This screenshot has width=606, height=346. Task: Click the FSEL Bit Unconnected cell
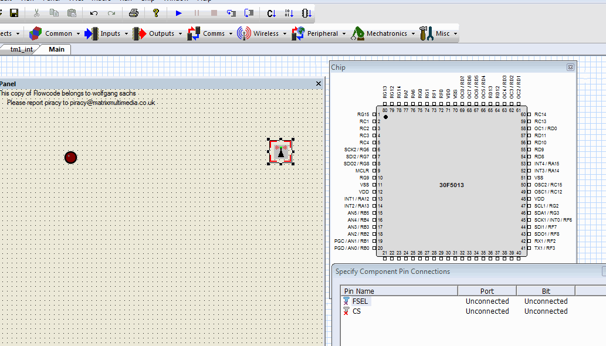pos(546,301)
